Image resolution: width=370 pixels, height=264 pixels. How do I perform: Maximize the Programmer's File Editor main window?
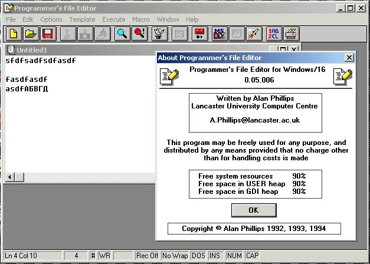351,8
